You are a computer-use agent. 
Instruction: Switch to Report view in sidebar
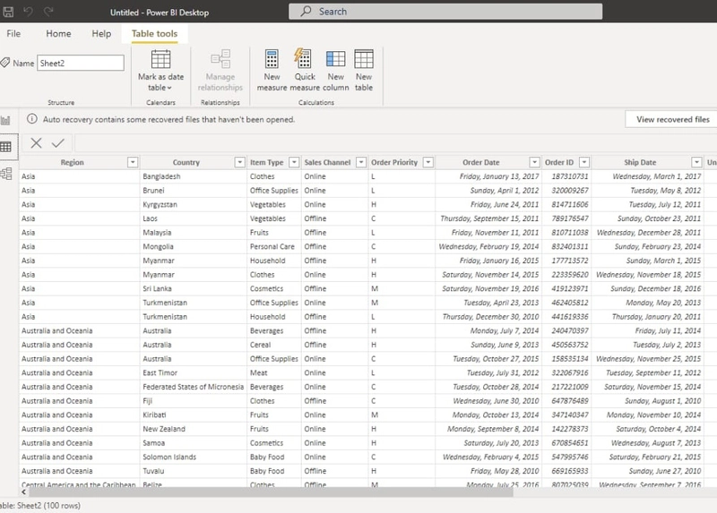pyautogui.click(x=6, y=121)
